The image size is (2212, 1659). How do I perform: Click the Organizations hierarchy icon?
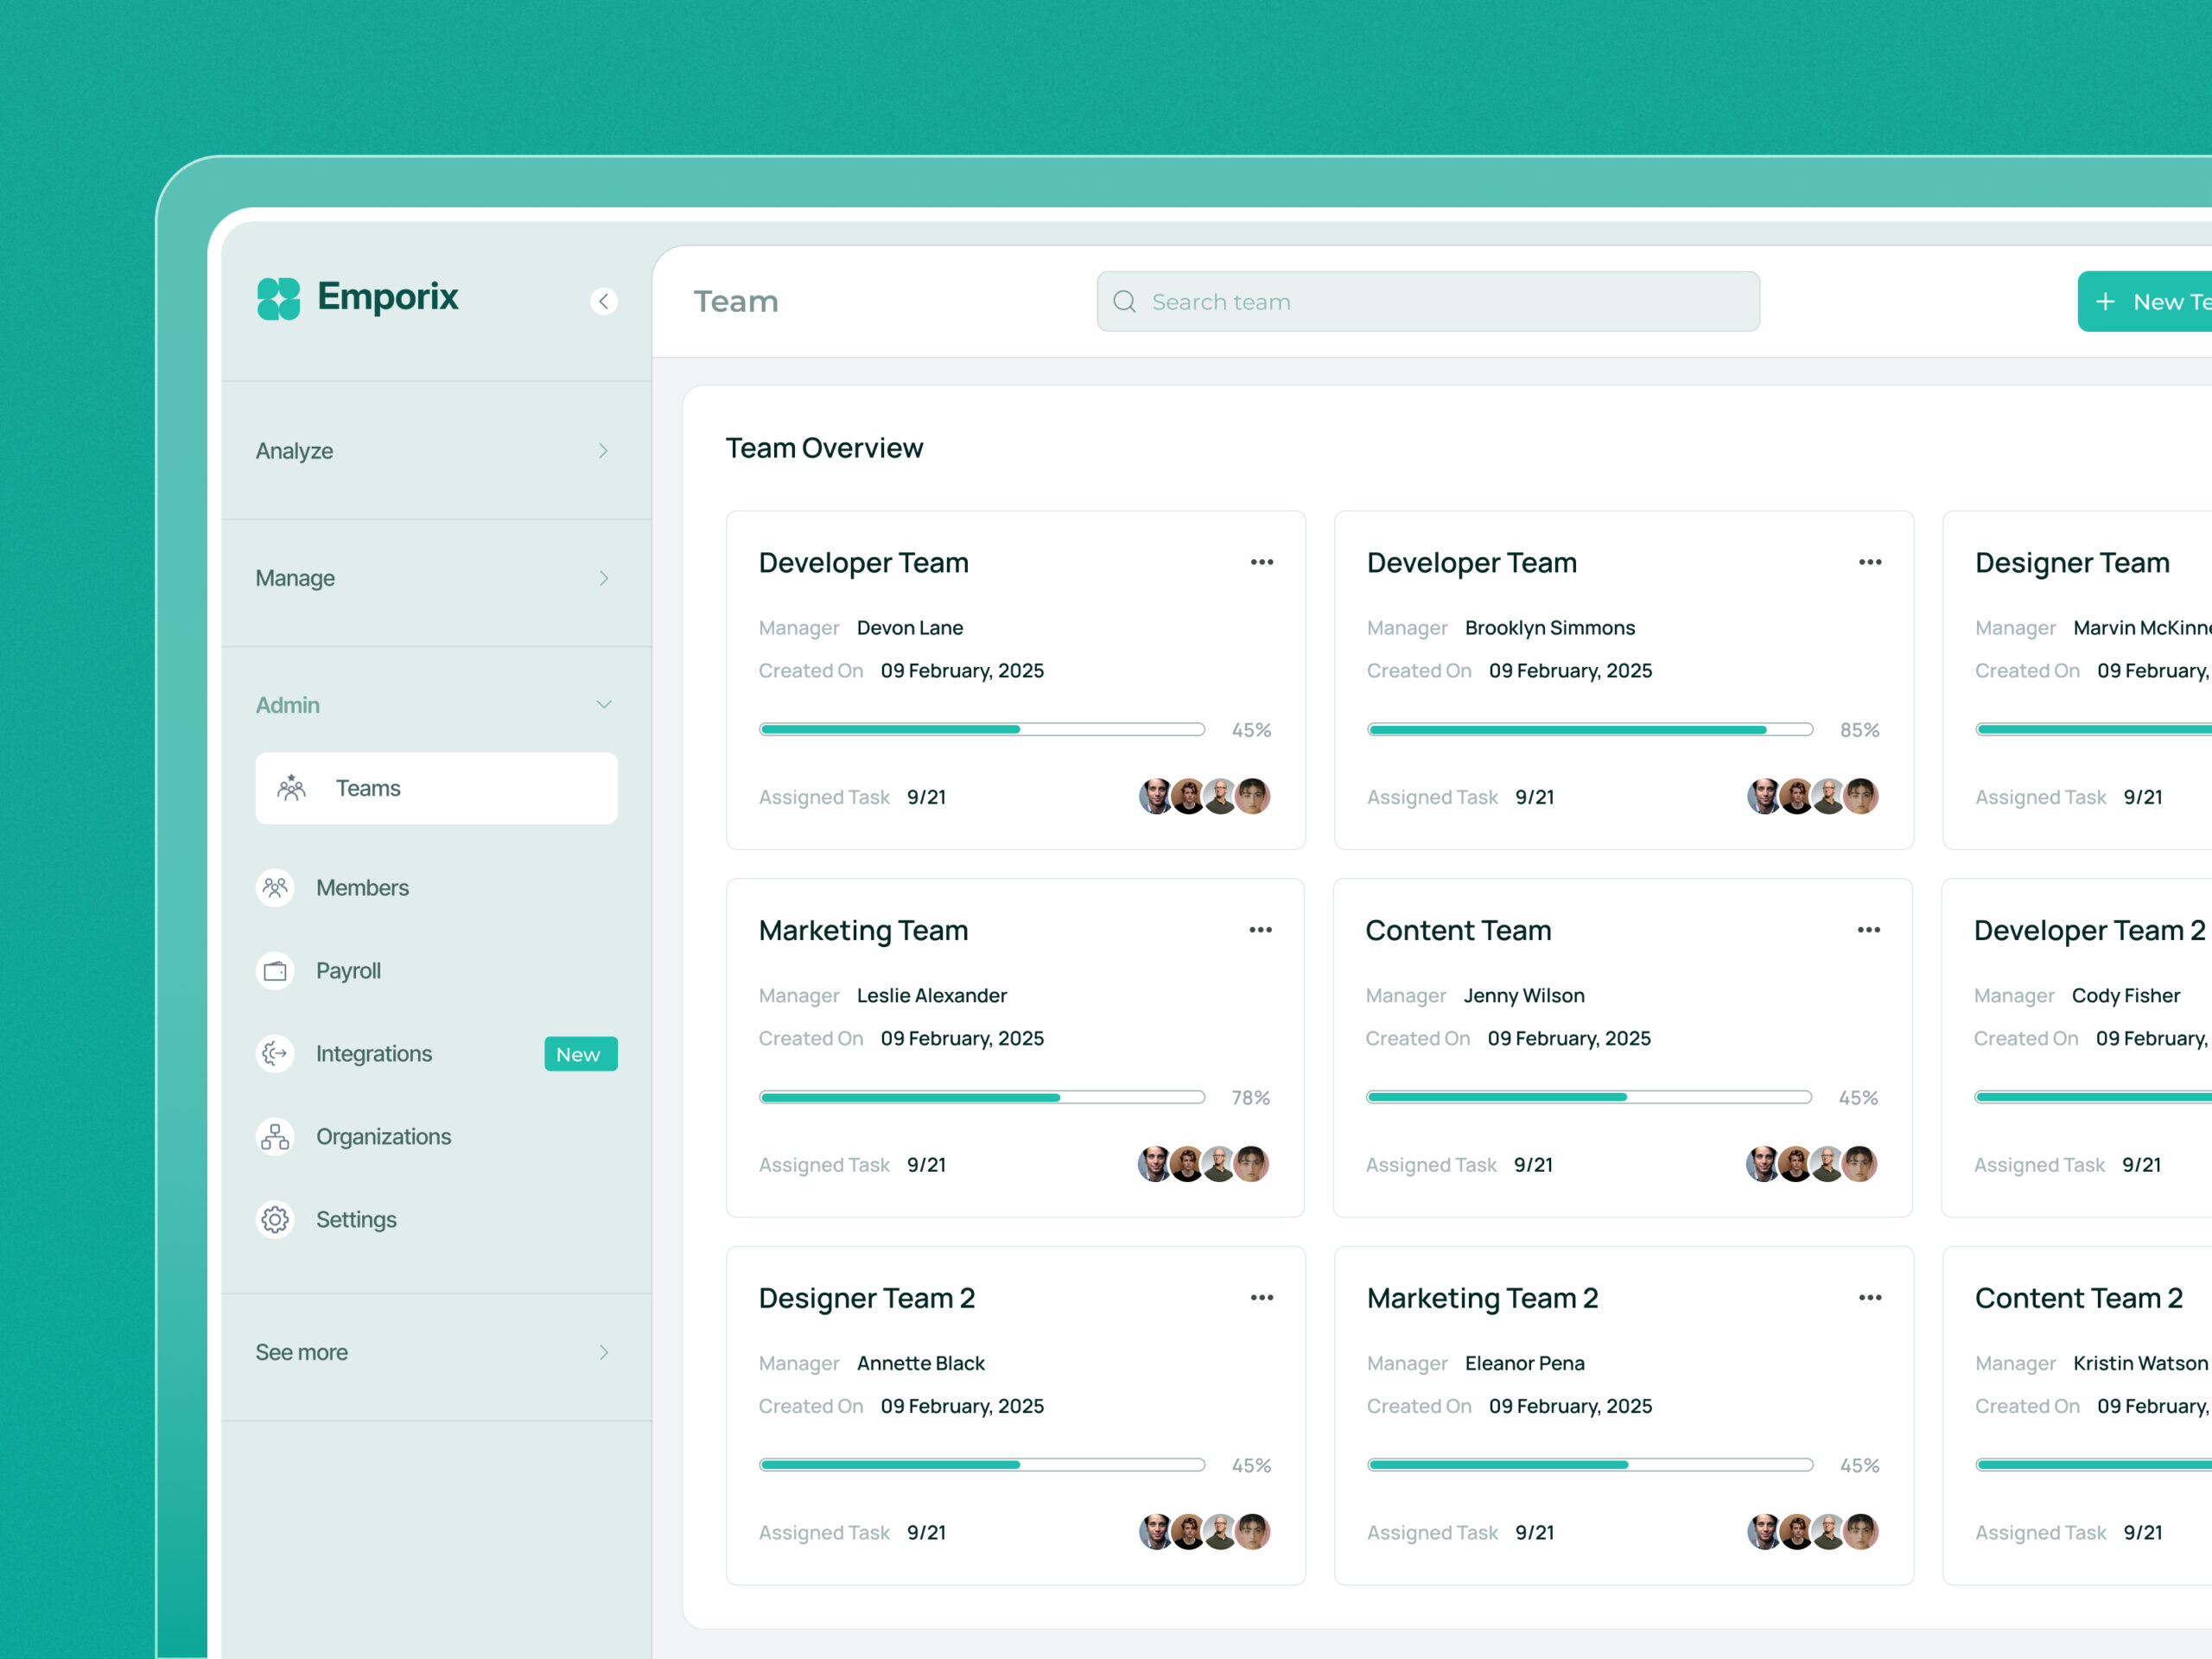pos(274,1136)
